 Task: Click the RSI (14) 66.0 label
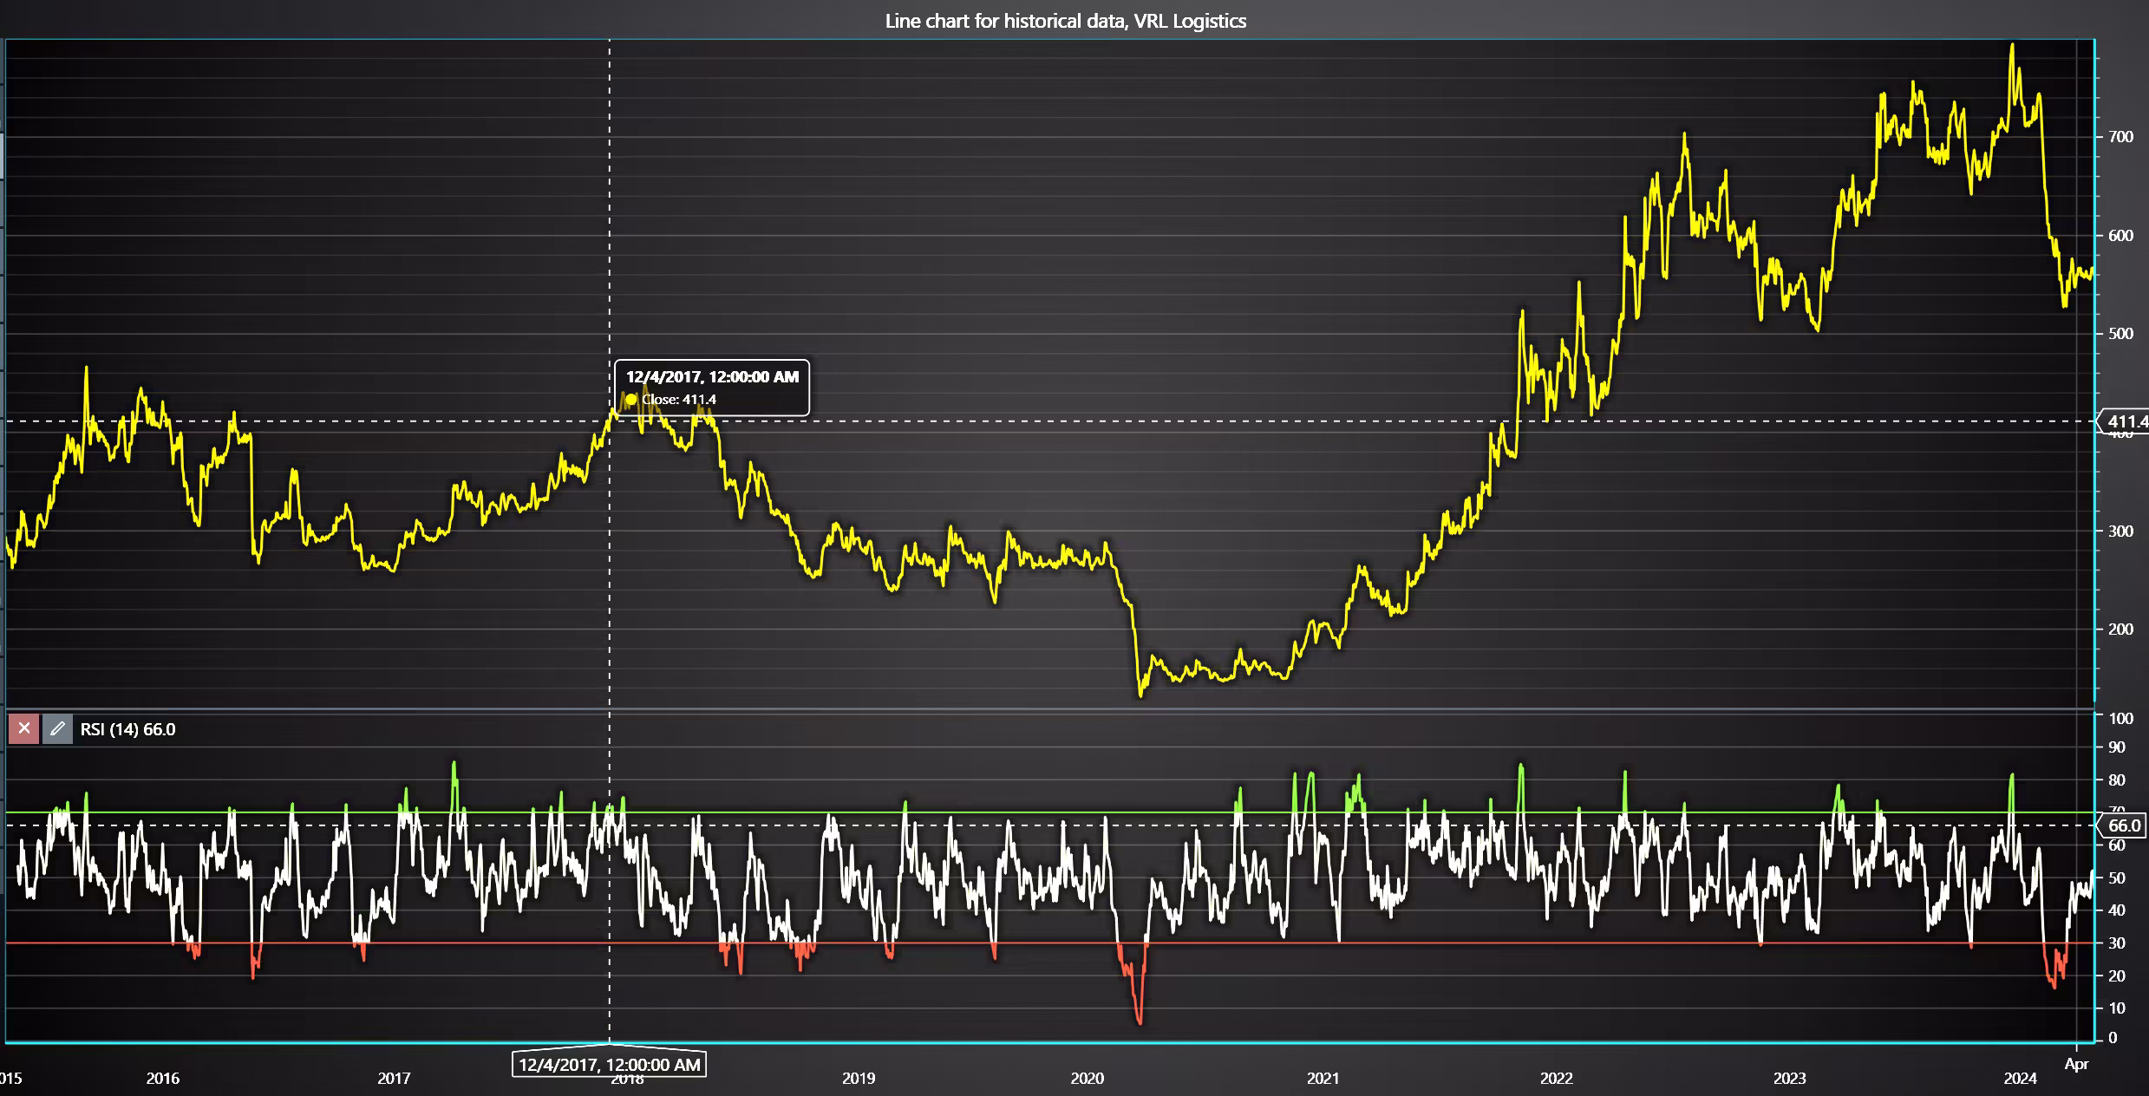tap(127, 729)
